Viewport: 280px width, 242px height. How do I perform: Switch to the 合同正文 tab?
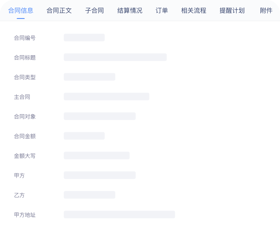pyautogui.click(x=59, y=11)
